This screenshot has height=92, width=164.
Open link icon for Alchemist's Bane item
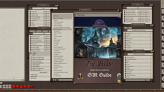coord(31,38)
